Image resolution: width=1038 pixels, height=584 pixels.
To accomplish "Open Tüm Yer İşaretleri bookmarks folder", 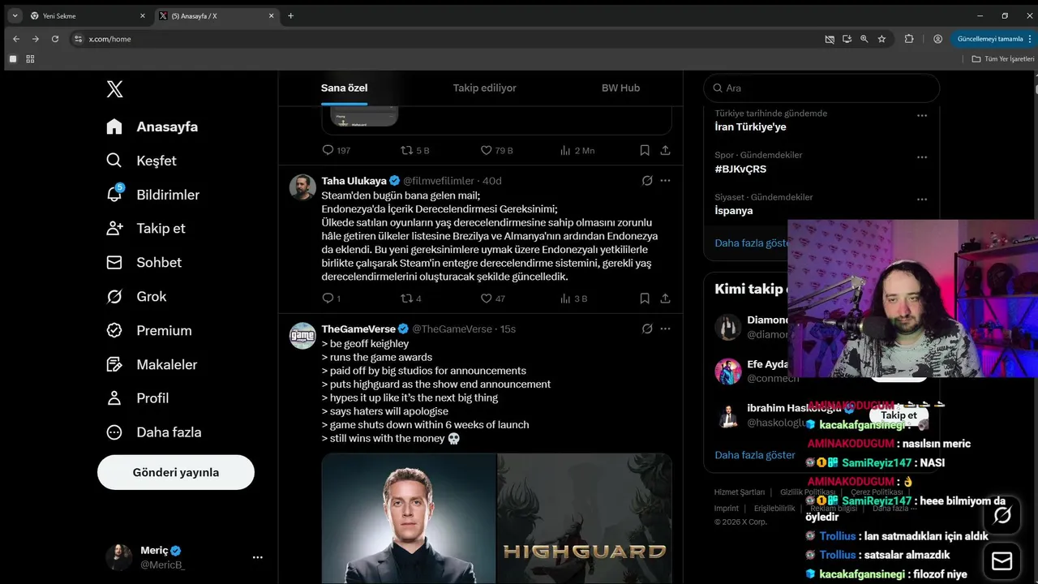I will click(x=1003, y=58).
